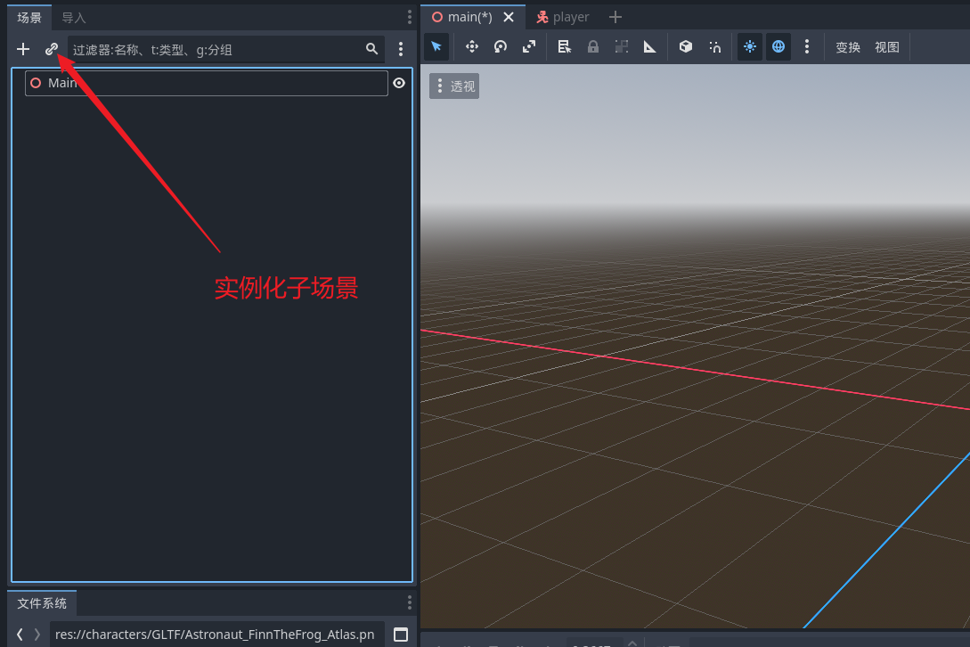970x647 pixels.
Task: Toggle preview environment globe
Action: [778, 47]
